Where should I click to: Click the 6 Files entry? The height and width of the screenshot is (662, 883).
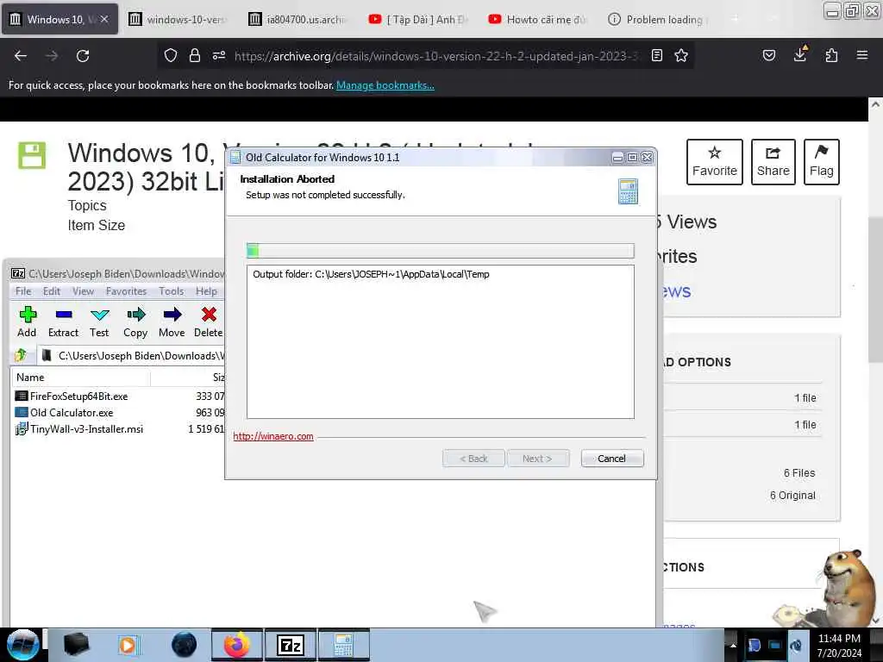[799, 473]
